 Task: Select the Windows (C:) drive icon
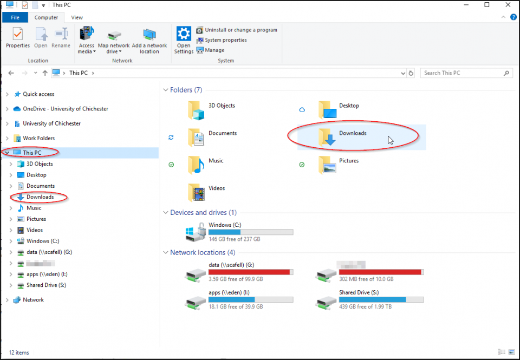click(x=196, y=232)
